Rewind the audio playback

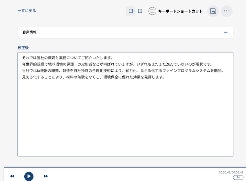(x=12, y=176)
